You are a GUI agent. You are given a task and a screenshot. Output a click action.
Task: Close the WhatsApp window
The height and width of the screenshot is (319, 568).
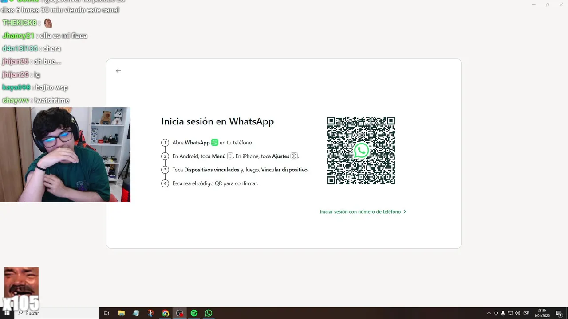560,4
